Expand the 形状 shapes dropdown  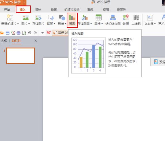pyautogui.click(x=65, y=24)
